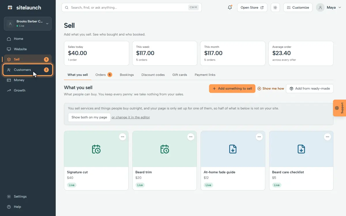Click the Beard trim title
This screenshot has height=216, width=346.
(144, 172)
